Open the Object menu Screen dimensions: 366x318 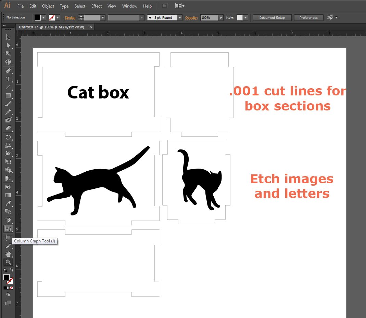(48, 6)
